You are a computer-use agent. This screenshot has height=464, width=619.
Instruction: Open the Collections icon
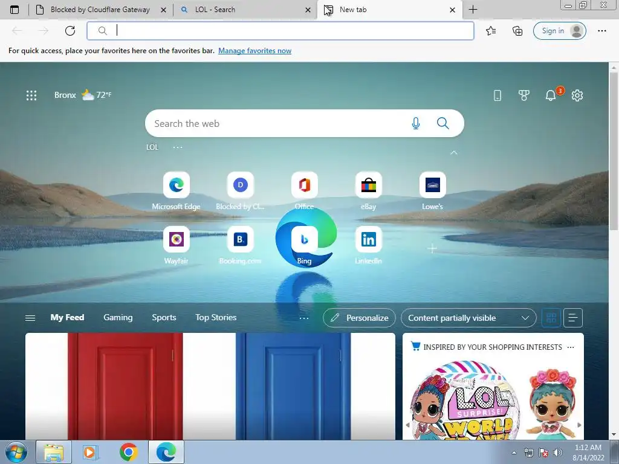(x=517, y=31)
